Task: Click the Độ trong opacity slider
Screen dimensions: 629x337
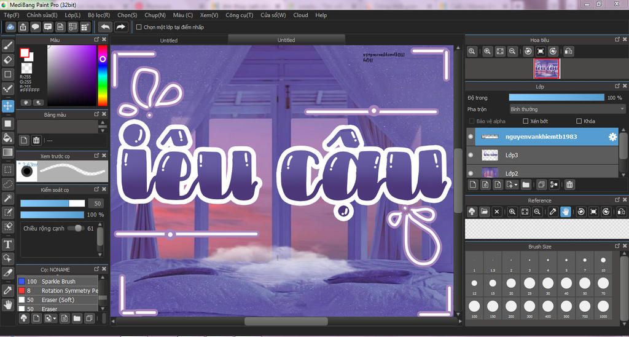Action: [557, 98]
